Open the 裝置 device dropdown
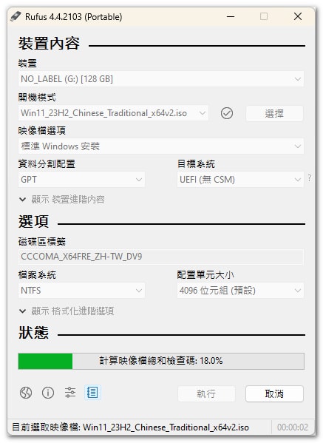The width and height of the screenshot is (323, 443). pos(161,79)
